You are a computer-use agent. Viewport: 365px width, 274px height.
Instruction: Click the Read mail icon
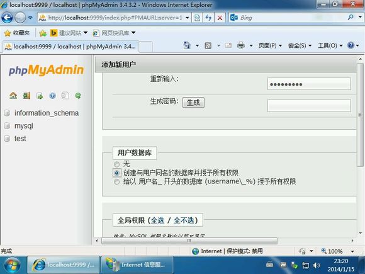[x=228, y=45]
